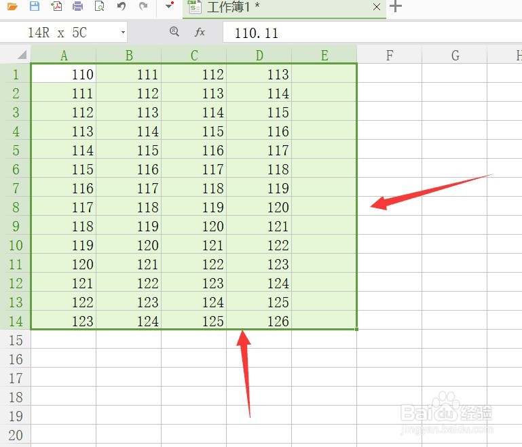The width and height of the screenshot is (522, 447).
Task: Save the workbook with the disk icon
Action: click(35, 6)
